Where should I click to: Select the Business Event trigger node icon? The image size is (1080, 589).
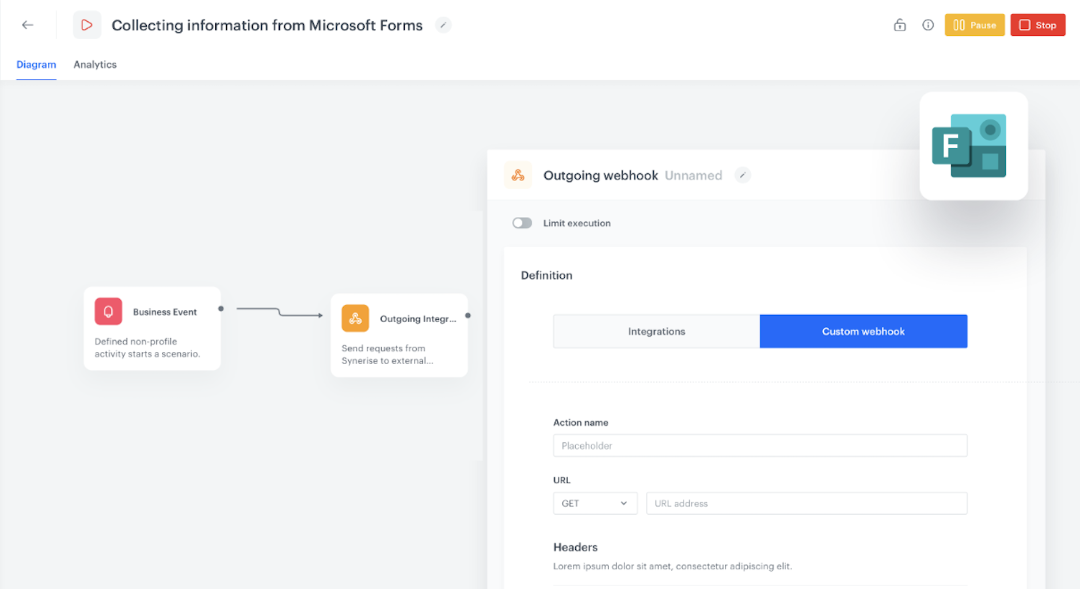pos(108,311)
